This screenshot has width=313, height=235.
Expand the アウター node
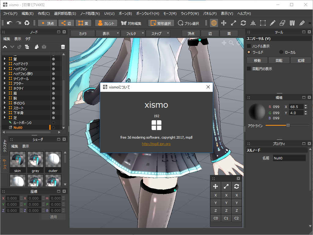coord(5,83)
